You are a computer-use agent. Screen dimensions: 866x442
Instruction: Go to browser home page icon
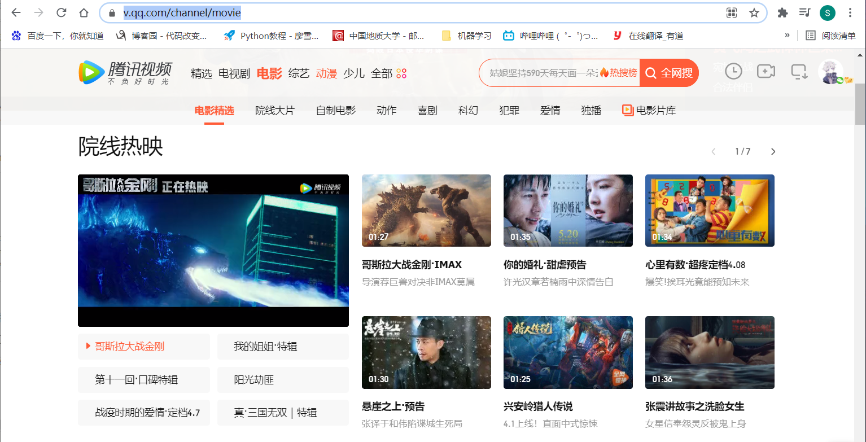click(x=84, y=12)
